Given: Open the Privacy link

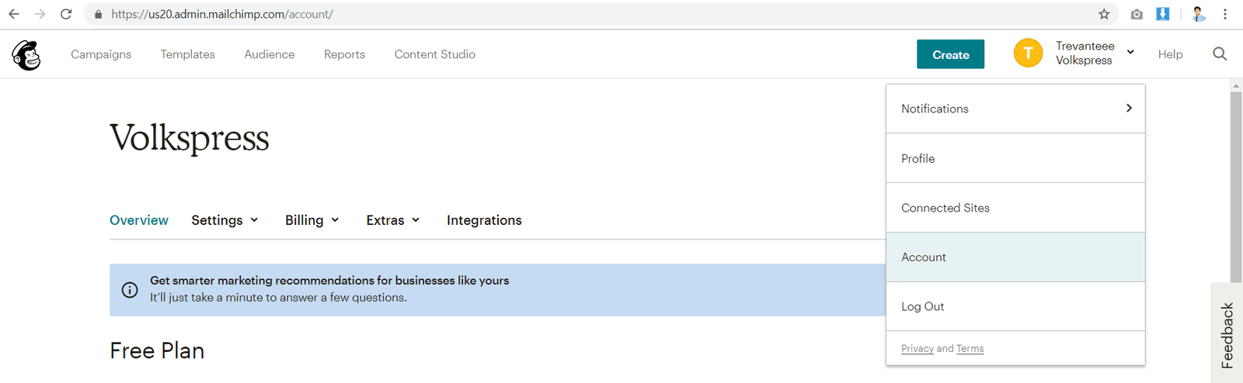Looking at the screenshot, I should pos(917,349).
